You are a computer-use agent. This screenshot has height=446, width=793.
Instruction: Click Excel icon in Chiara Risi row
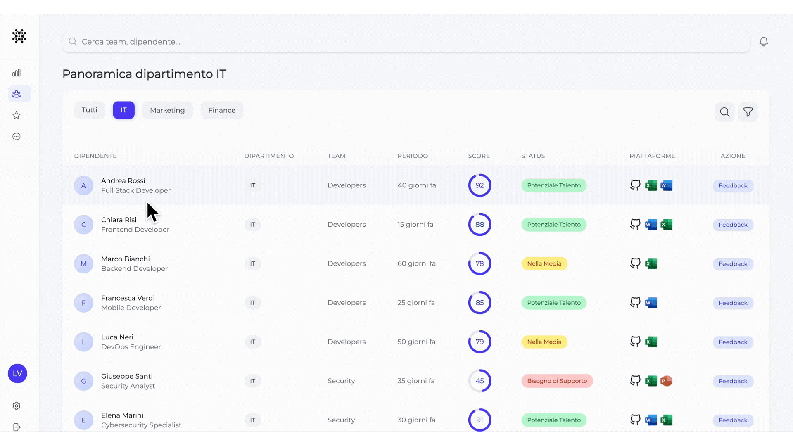pyautogui.click(x=667, y=225)
